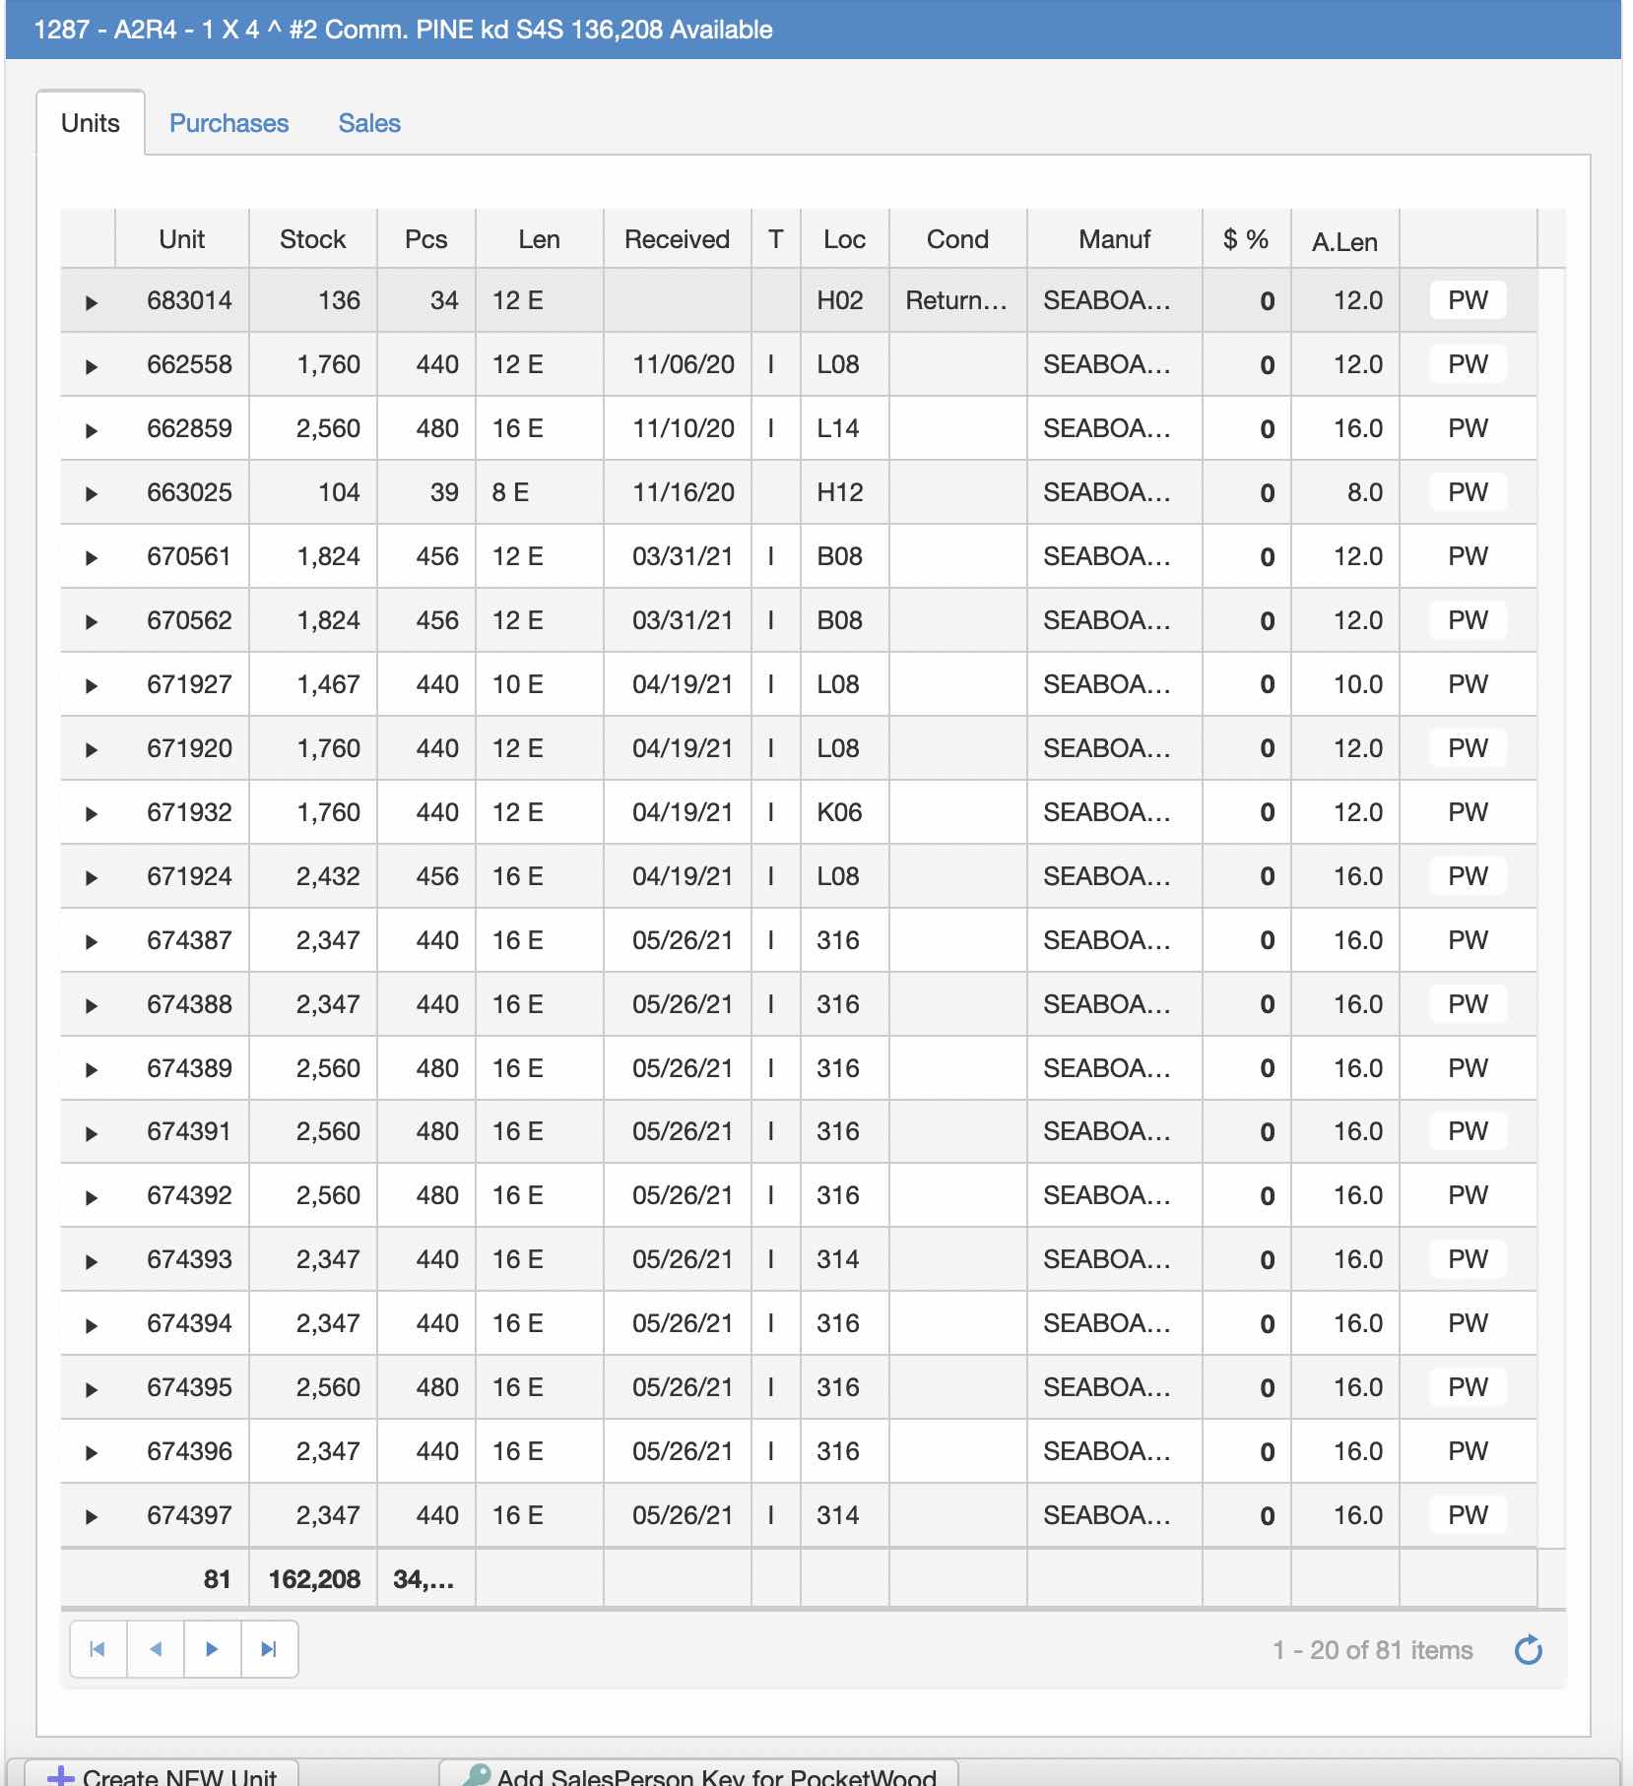The image size is (1633, 1786).
Task: Expand row for unit 671927
Action: [x=91, y=686]
